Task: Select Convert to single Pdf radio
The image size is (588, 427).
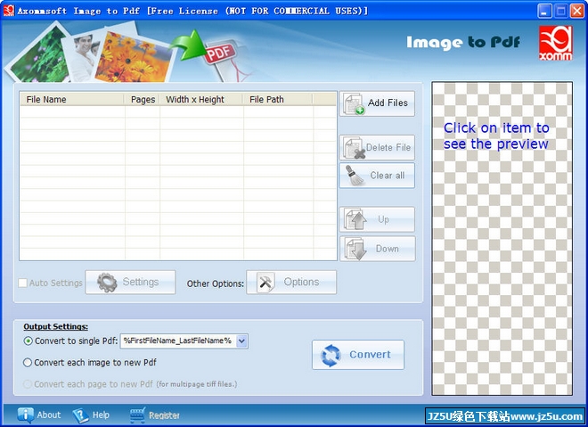Action: [28, 341]
